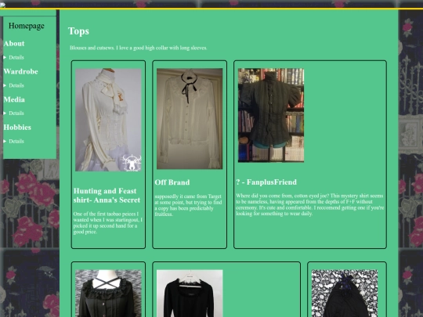Click the Hobbies heading in the sidebar
423x317 pixels.
[x=17, y=128]
